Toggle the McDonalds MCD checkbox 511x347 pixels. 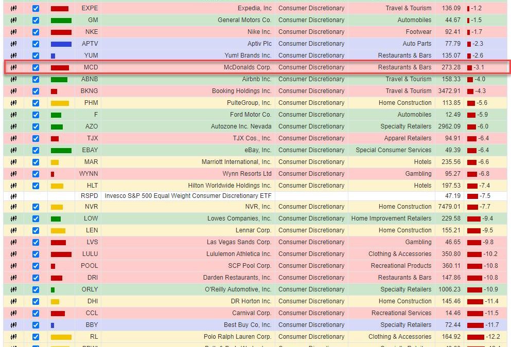(36, 67)
